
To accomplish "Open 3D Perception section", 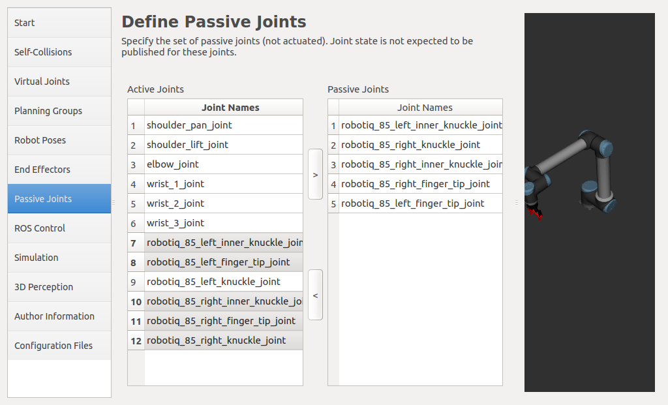I will tap(59, 287).
